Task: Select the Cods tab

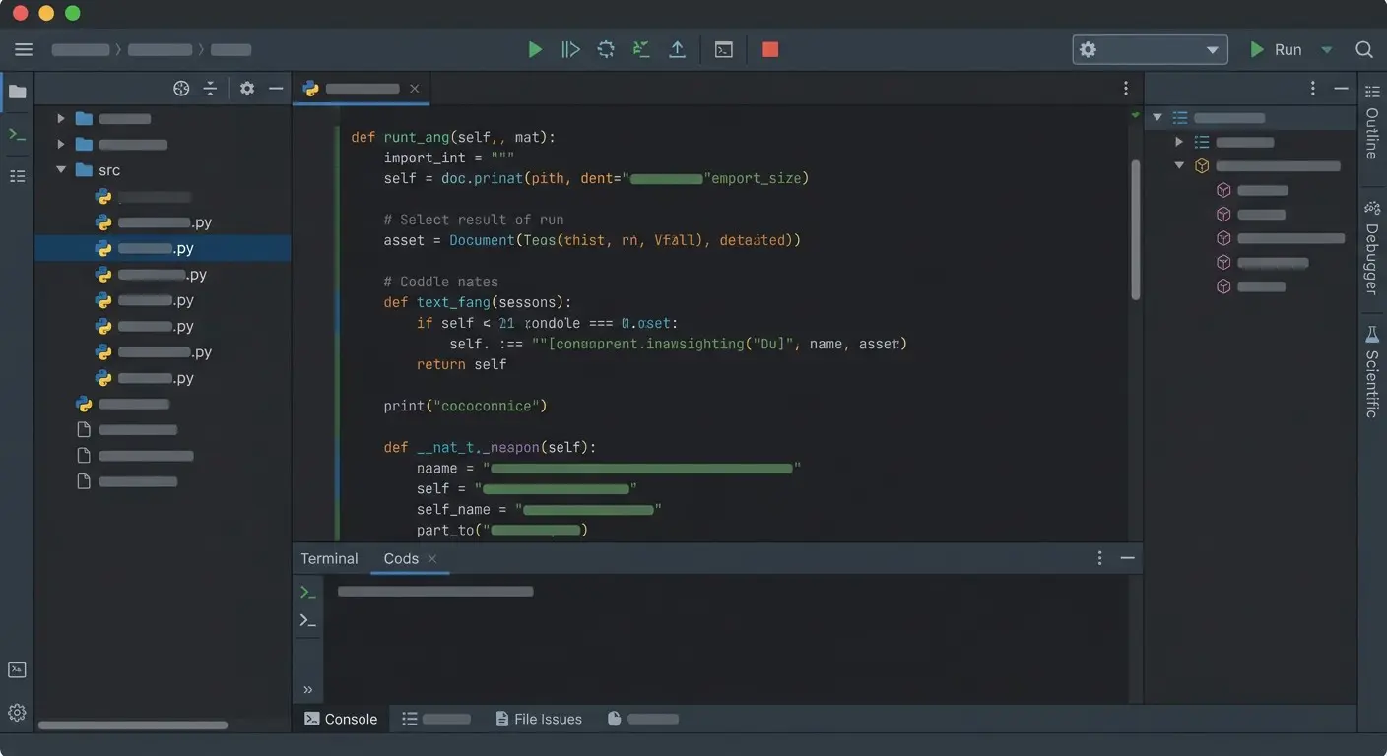Action: pyautogui.click(x=401, y=558)
